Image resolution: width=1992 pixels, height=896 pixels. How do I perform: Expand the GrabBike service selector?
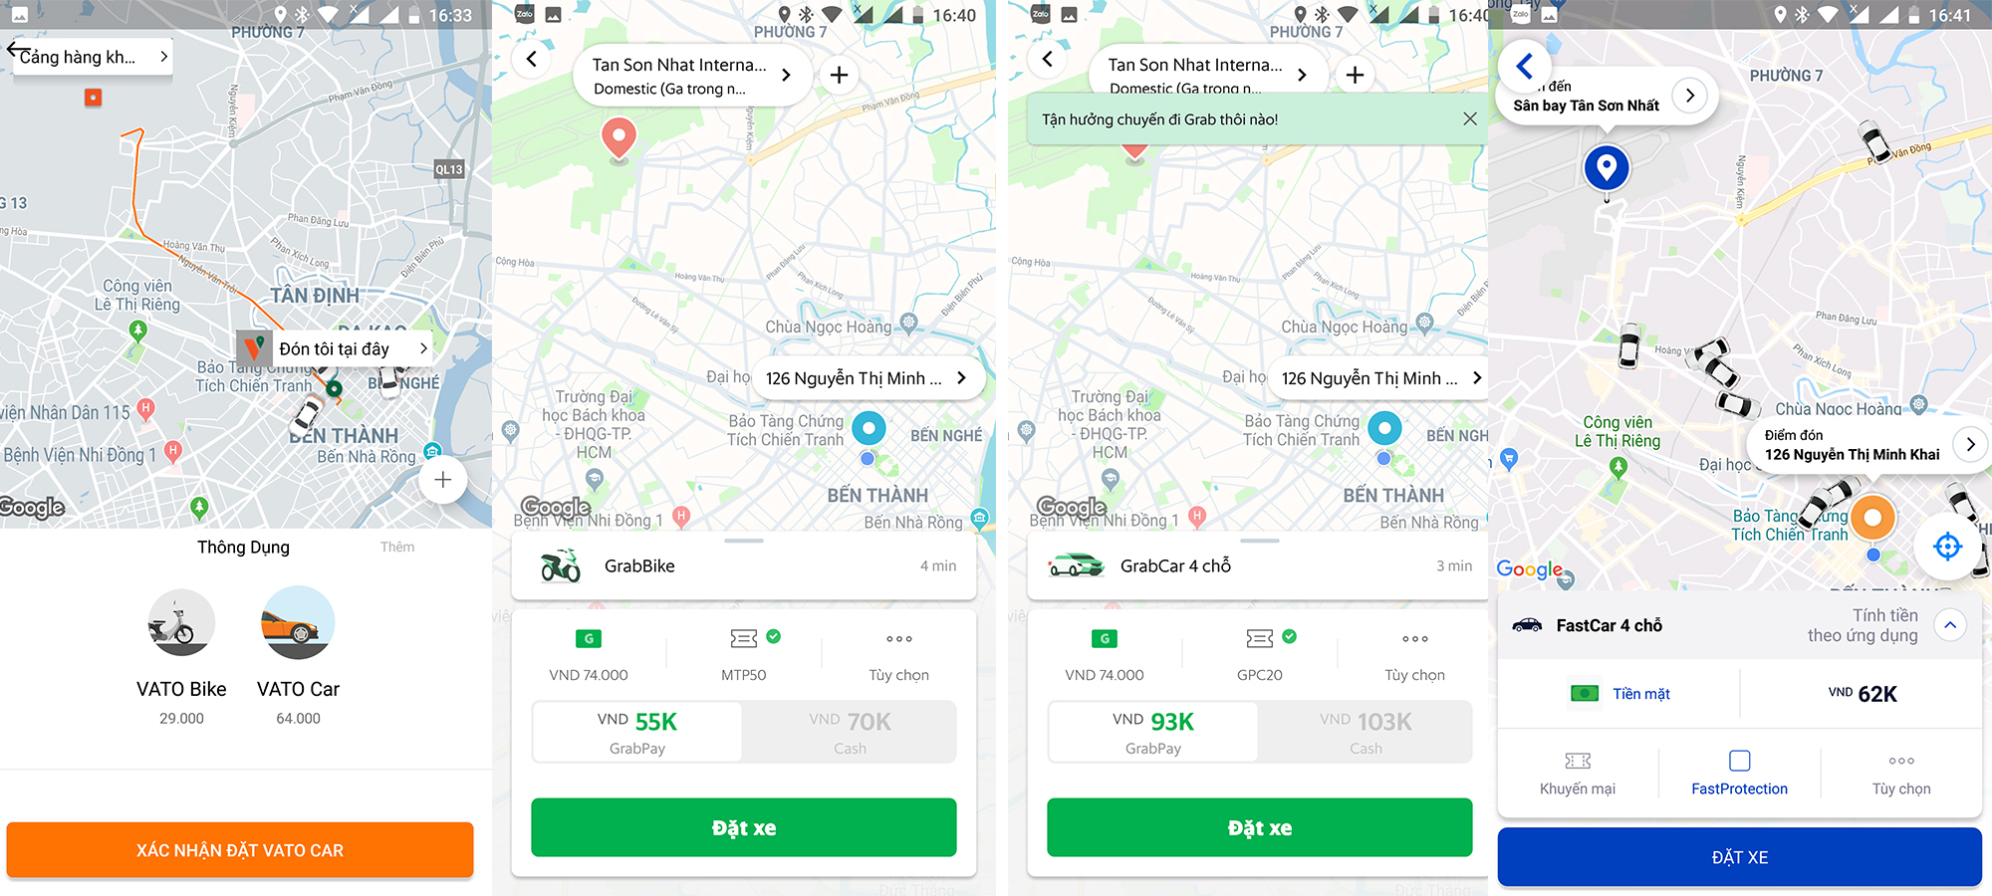744,565
